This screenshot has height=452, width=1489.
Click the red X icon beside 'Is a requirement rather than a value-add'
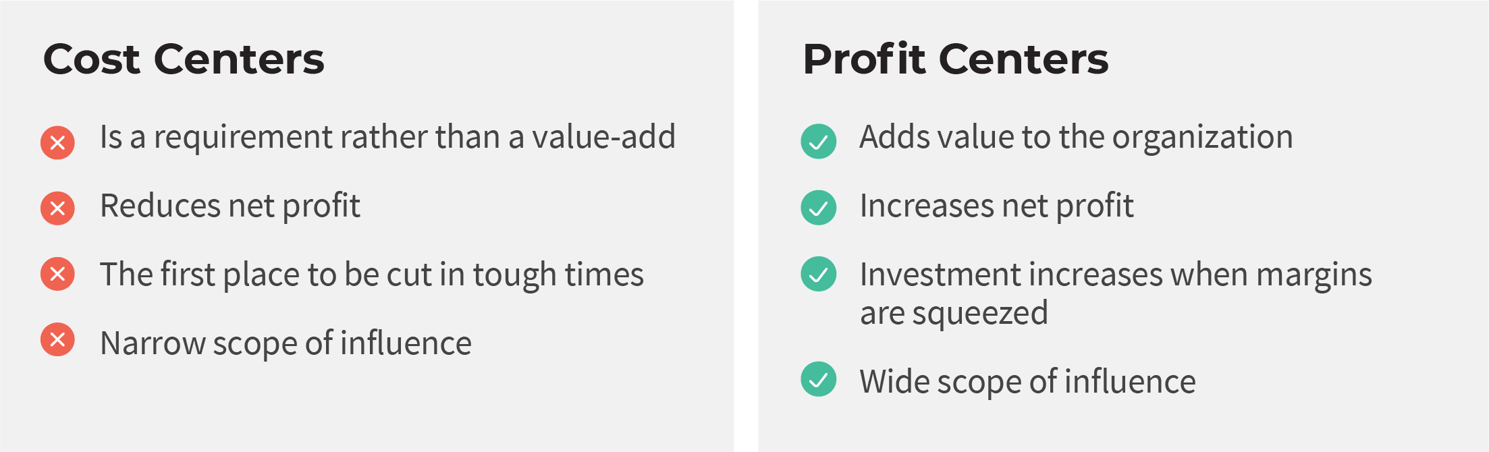[57, 142]
